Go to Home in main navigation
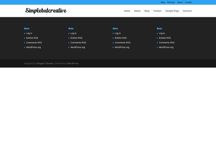 (x=127, y=11)
